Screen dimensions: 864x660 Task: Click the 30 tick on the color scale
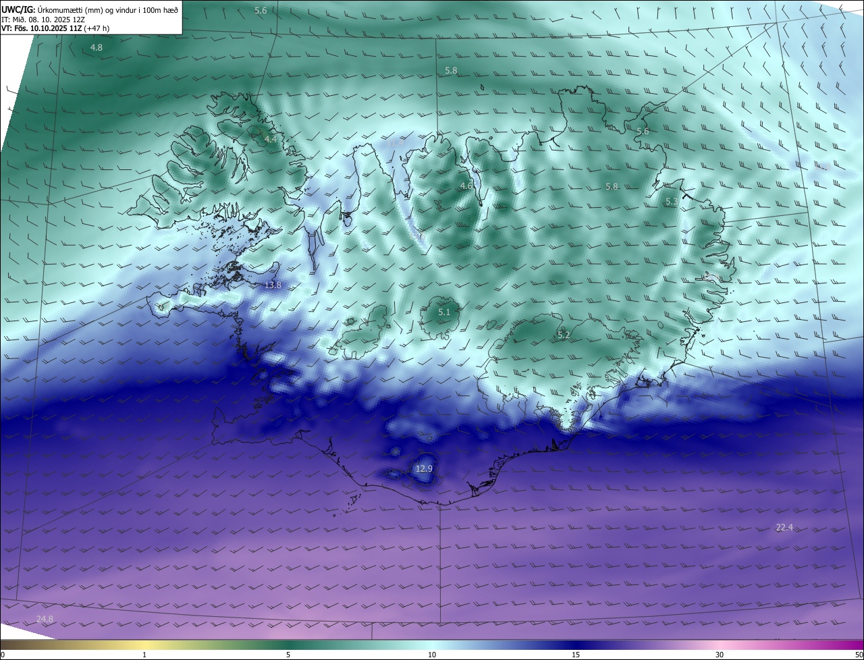pos(720,655)
